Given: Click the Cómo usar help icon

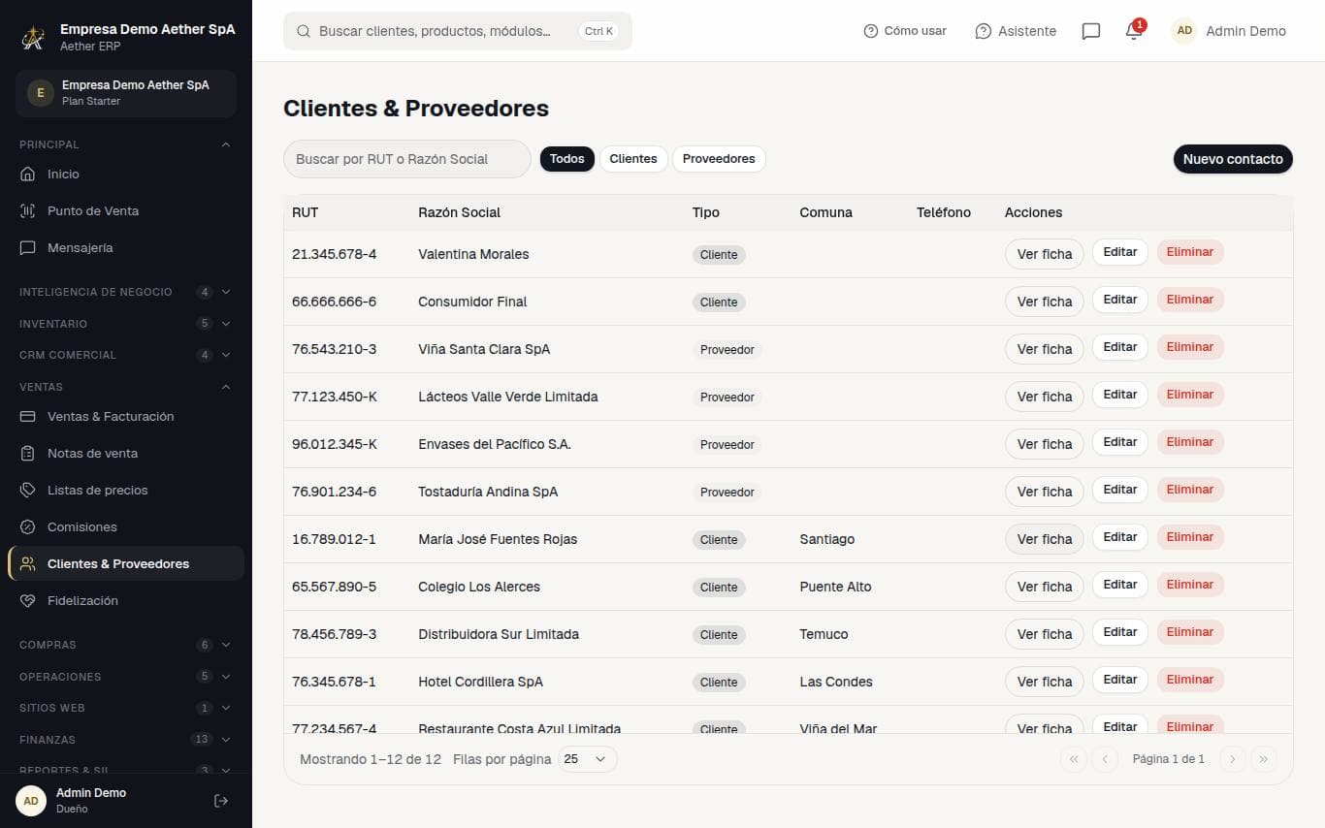Looking at the screenshot, I should click(x=870, y=31).
